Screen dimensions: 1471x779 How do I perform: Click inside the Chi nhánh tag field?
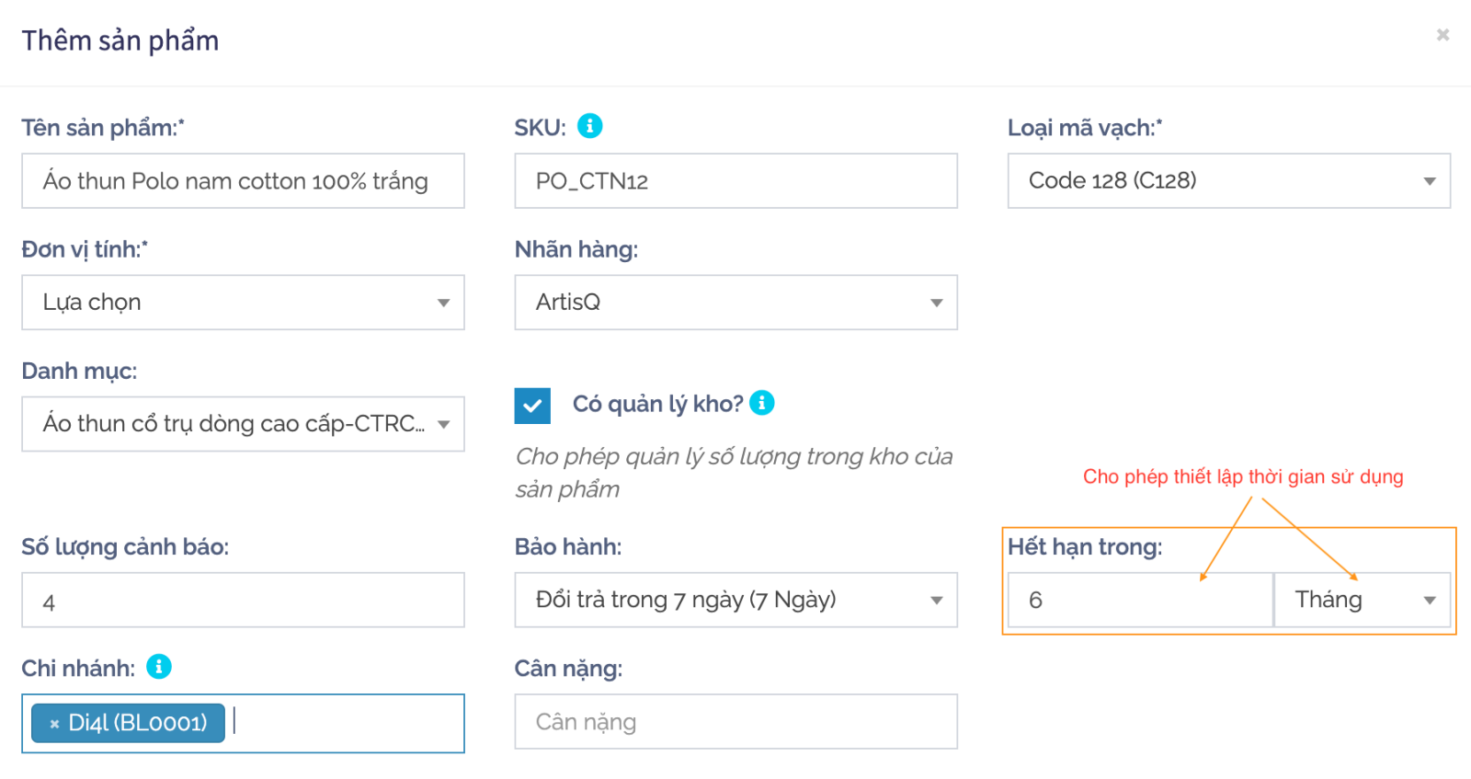pyautogui.click(x=349, y=724)
